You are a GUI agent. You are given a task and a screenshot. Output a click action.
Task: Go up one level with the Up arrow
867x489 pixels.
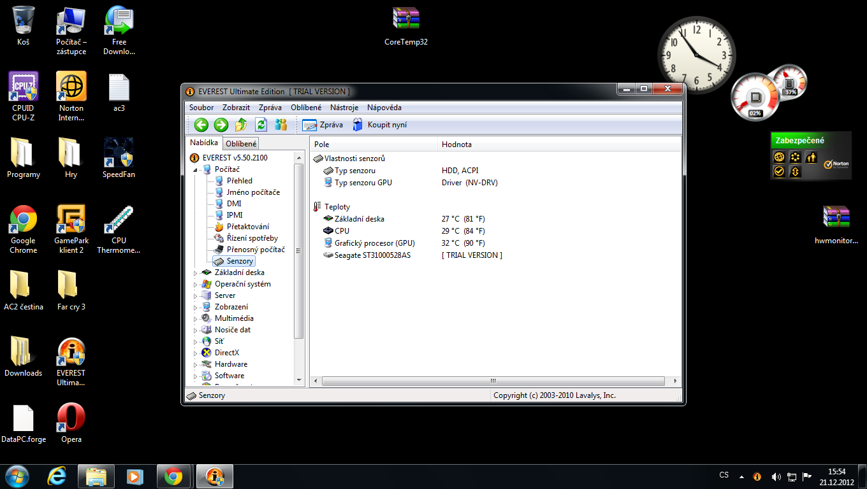point(241,125)
